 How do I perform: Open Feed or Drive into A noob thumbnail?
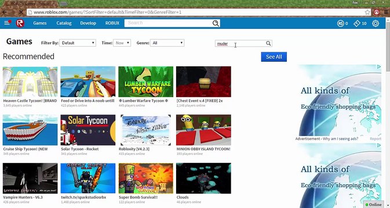88,81
